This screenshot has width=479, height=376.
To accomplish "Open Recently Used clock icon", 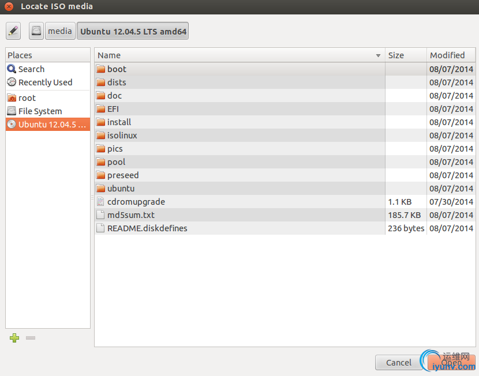I will tap(12, 82).
